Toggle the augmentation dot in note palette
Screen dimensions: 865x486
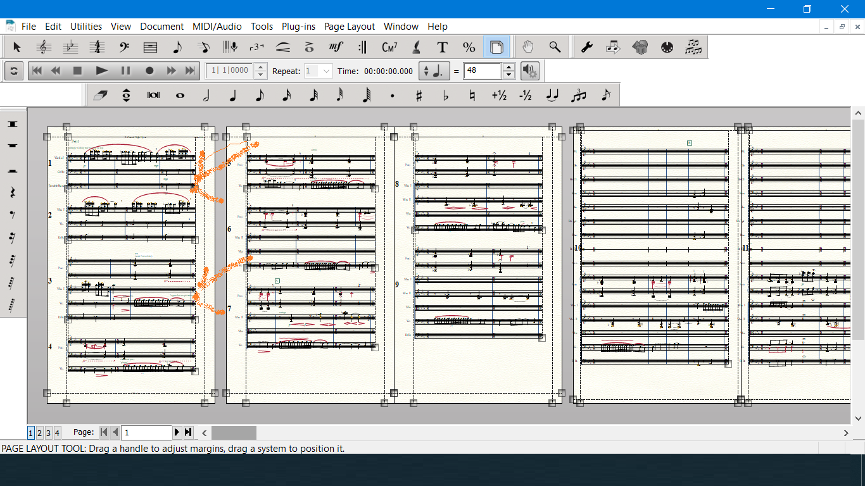(x=393, y=96)
